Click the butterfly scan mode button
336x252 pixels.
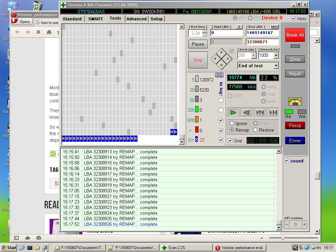pyautogui.click(x=273, y=113)
